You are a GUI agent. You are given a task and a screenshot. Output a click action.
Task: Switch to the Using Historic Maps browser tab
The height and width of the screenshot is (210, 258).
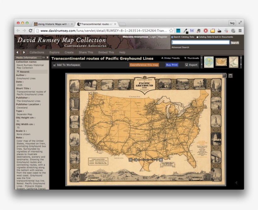(50, 24)
